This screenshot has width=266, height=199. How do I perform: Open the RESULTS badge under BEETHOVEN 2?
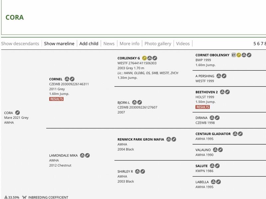click(x=202, y=107)
